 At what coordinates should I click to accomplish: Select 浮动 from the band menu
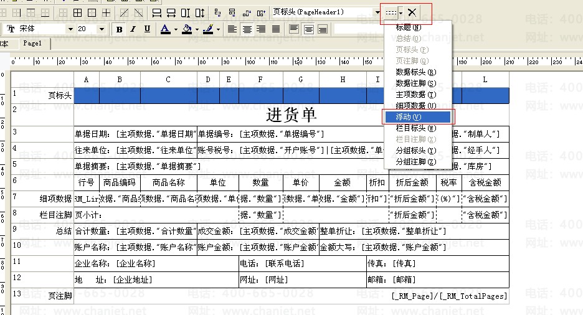(417, 117)
